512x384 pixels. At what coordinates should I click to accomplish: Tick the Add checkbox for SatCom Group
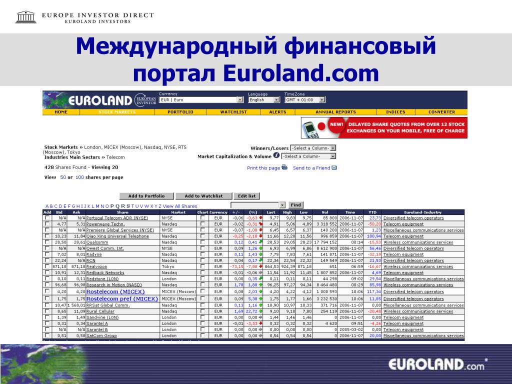click(x=47, y=335)
